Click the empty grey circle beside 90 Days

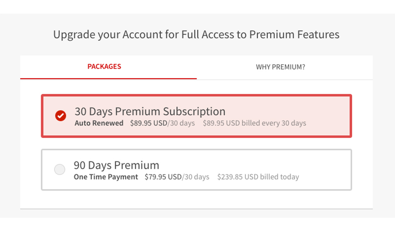60,170
